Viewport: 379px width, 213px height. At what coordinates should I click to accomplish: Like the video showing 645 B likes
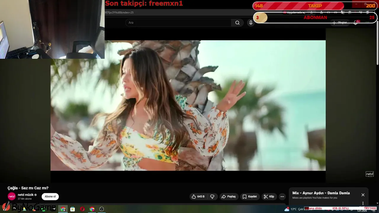(x=198, y=196)
